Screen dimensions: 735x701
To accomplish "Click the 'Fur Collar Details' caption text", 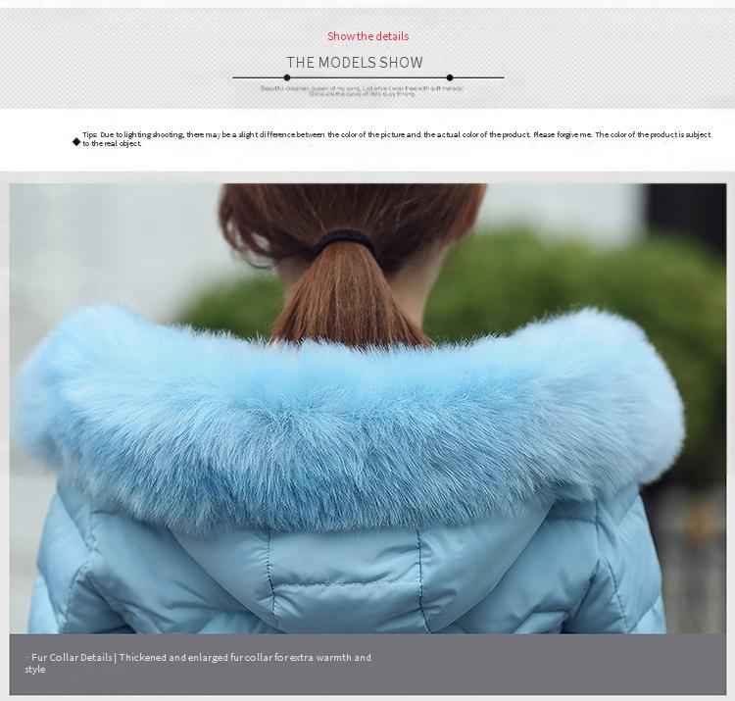I will tap(72, 658).
